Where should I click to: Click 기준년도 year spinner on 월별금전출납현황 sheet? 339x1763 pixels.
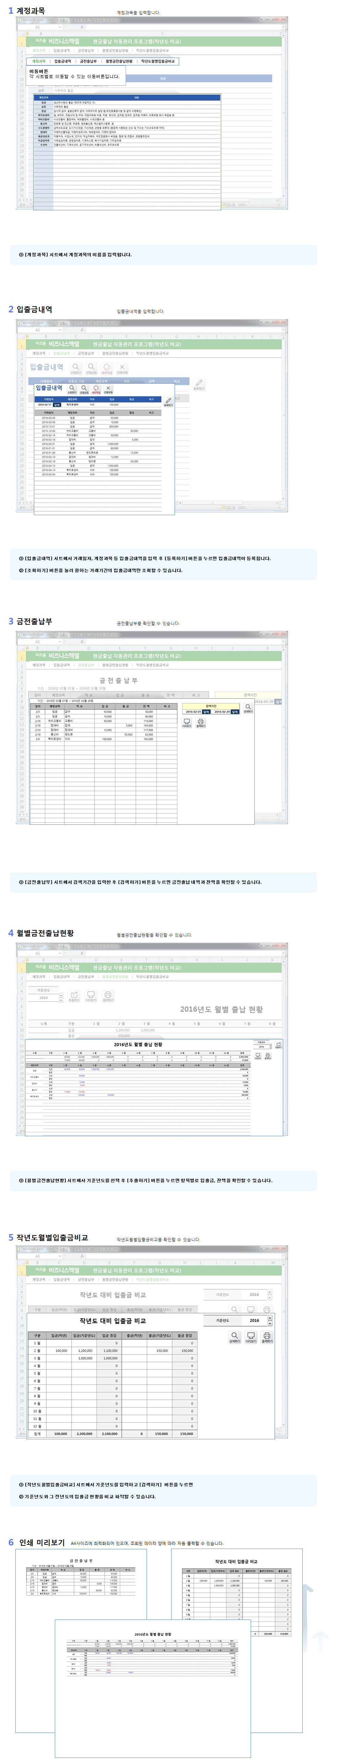click(x=61, y=998)
